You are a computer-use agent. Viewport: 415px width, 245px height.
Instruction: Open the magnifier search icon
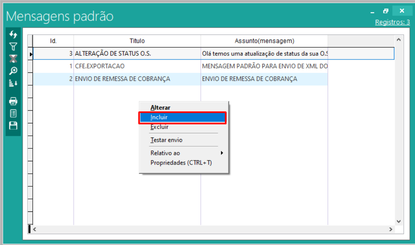(13, 71)
